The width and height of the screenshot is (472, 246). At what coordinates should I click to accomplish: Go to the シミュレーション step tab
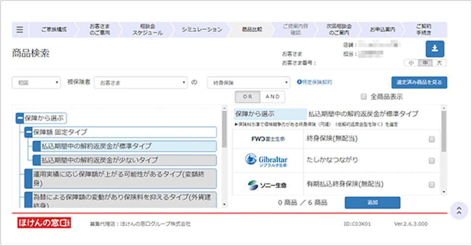coord(202,29)
